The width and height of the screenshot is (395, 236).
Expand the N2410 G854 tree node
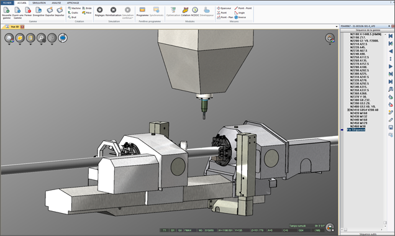click(x=348, y=110)
